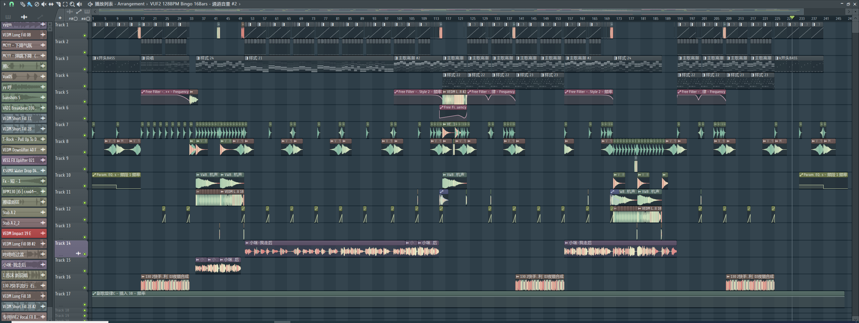Select the Paint brush tool

coord(30,4)
